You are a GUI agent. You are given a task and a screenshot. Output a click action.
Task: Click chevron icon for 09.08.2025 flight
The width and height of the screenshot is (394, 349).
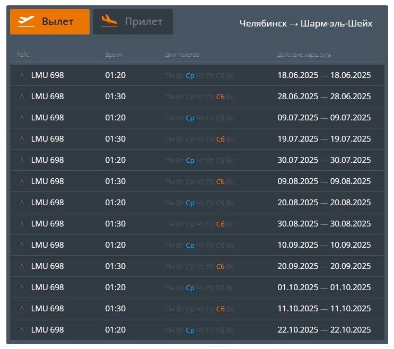tap(22, 181)
